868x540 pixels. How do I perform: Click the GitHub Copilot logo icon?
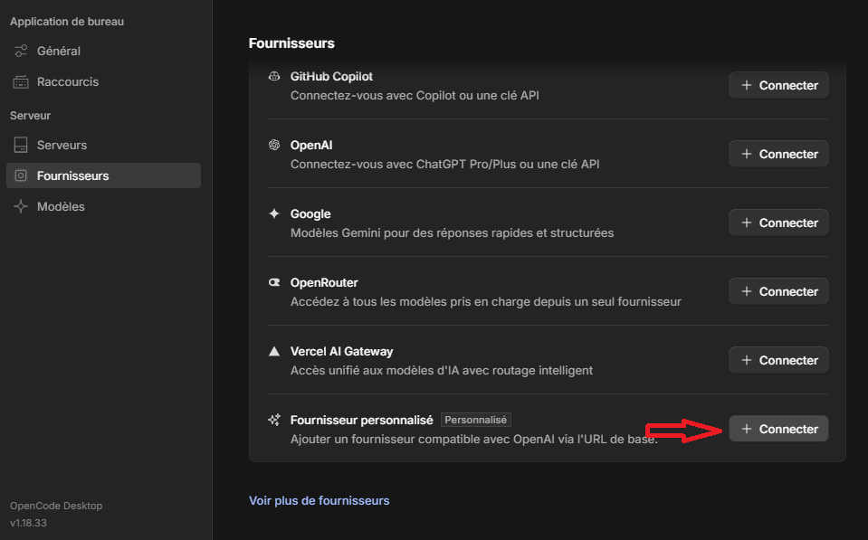(274, 76)
